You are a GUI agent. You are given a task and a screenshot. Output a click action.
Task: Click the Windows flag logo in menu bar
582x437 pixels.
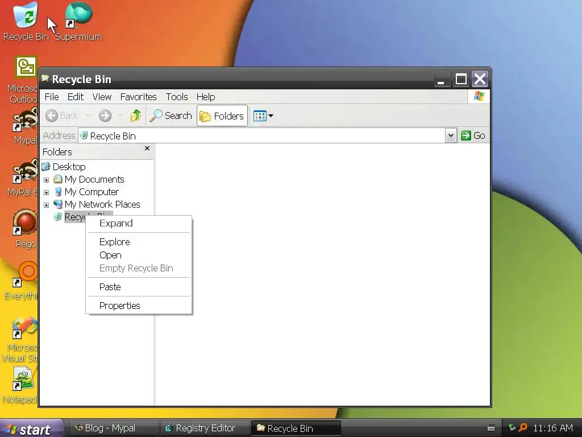click(x=479, y=97)
